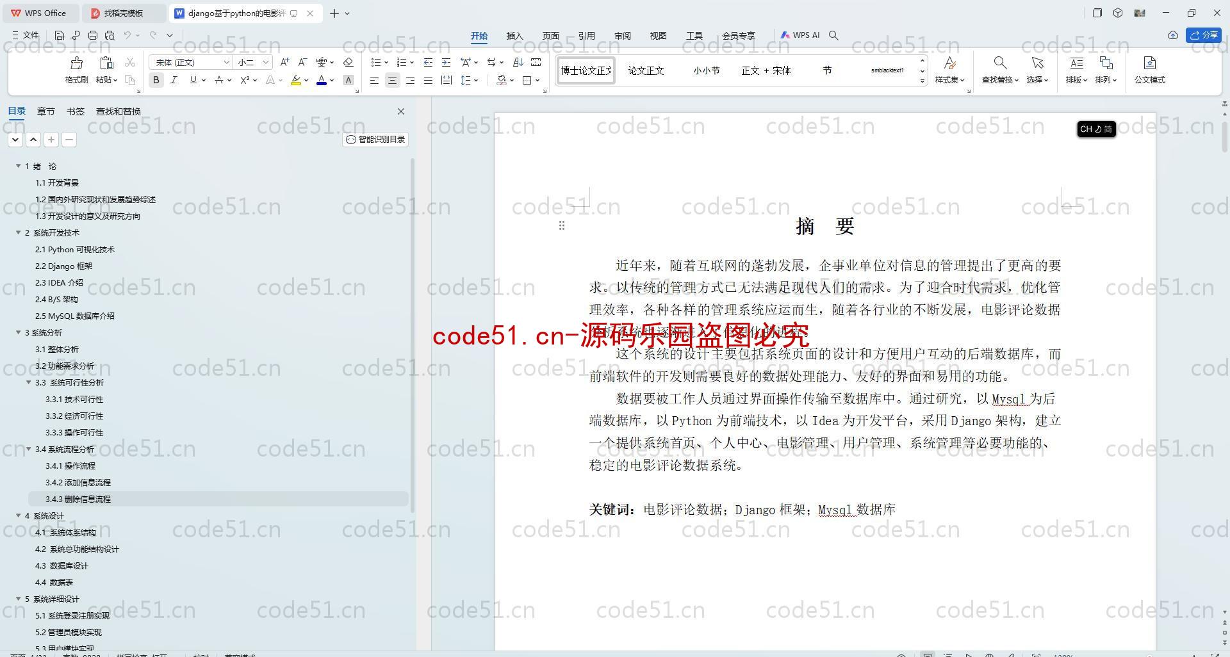Open the 文件 menu button
Image resolution: width=1230 pixels, height=657 pixels.
point(26,36)
